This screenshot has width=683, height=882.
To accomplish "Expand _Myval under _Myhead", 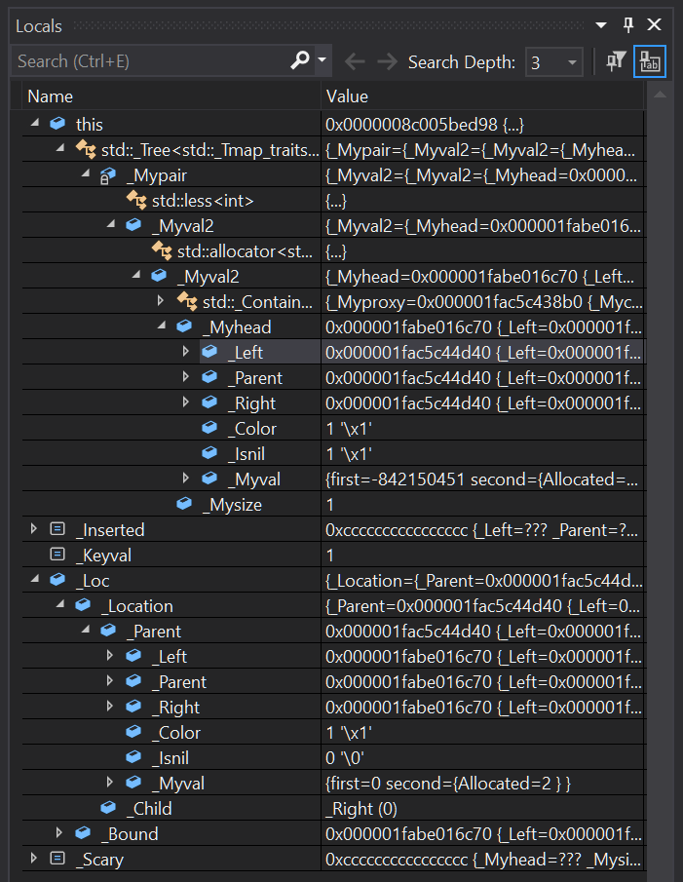I will tap(186, 479).
